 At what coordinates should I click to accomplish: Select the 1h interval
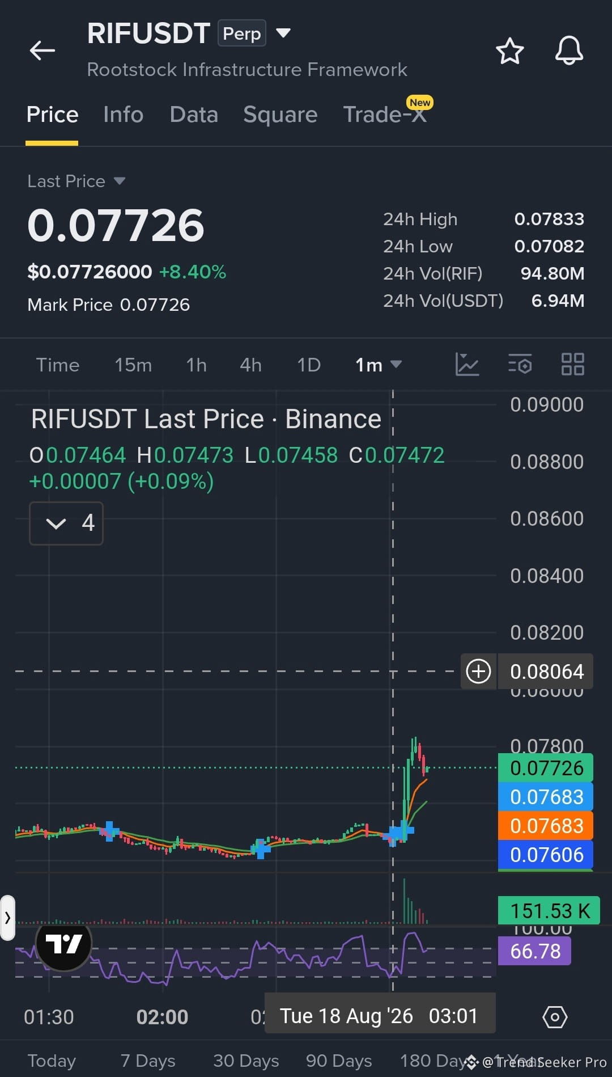click(196, 365)
